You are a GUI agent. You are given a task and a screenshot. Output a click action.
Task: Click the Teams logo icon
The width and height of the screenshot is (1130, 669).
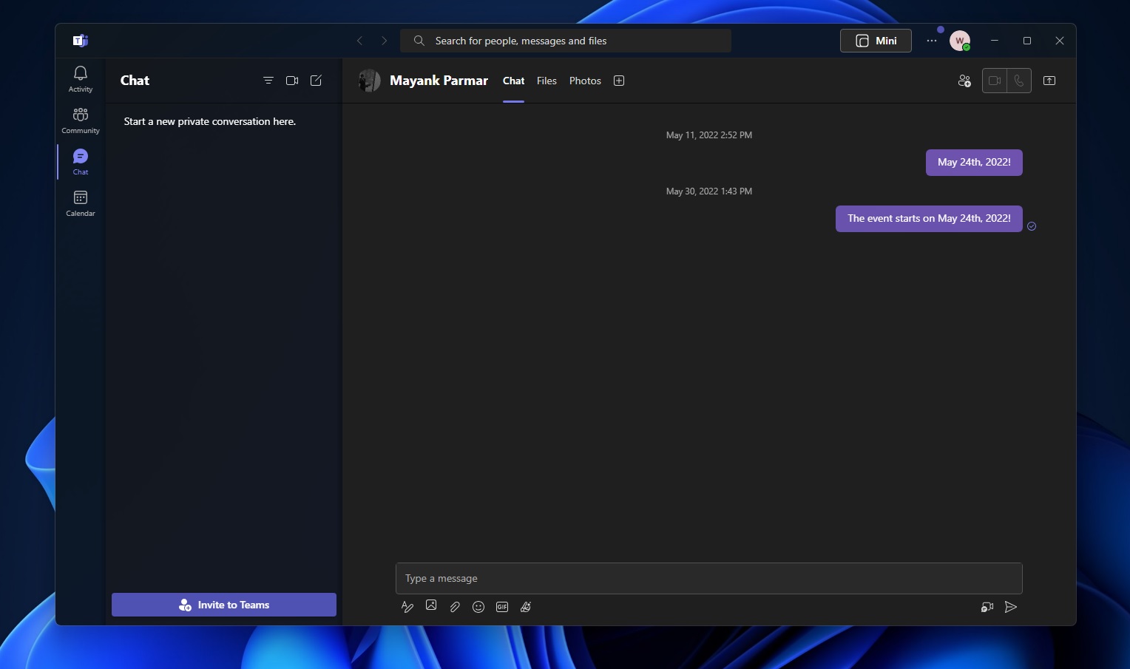[x=81, y=41]
